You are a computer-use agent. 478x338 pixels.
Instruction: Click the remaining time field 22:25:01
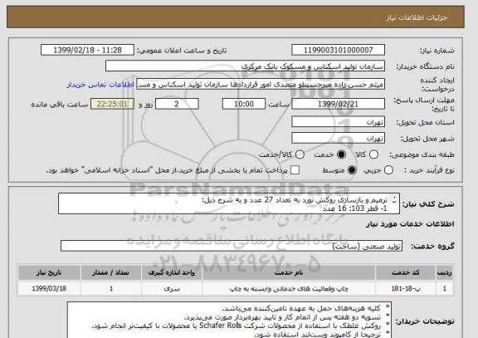pos(112,104)
